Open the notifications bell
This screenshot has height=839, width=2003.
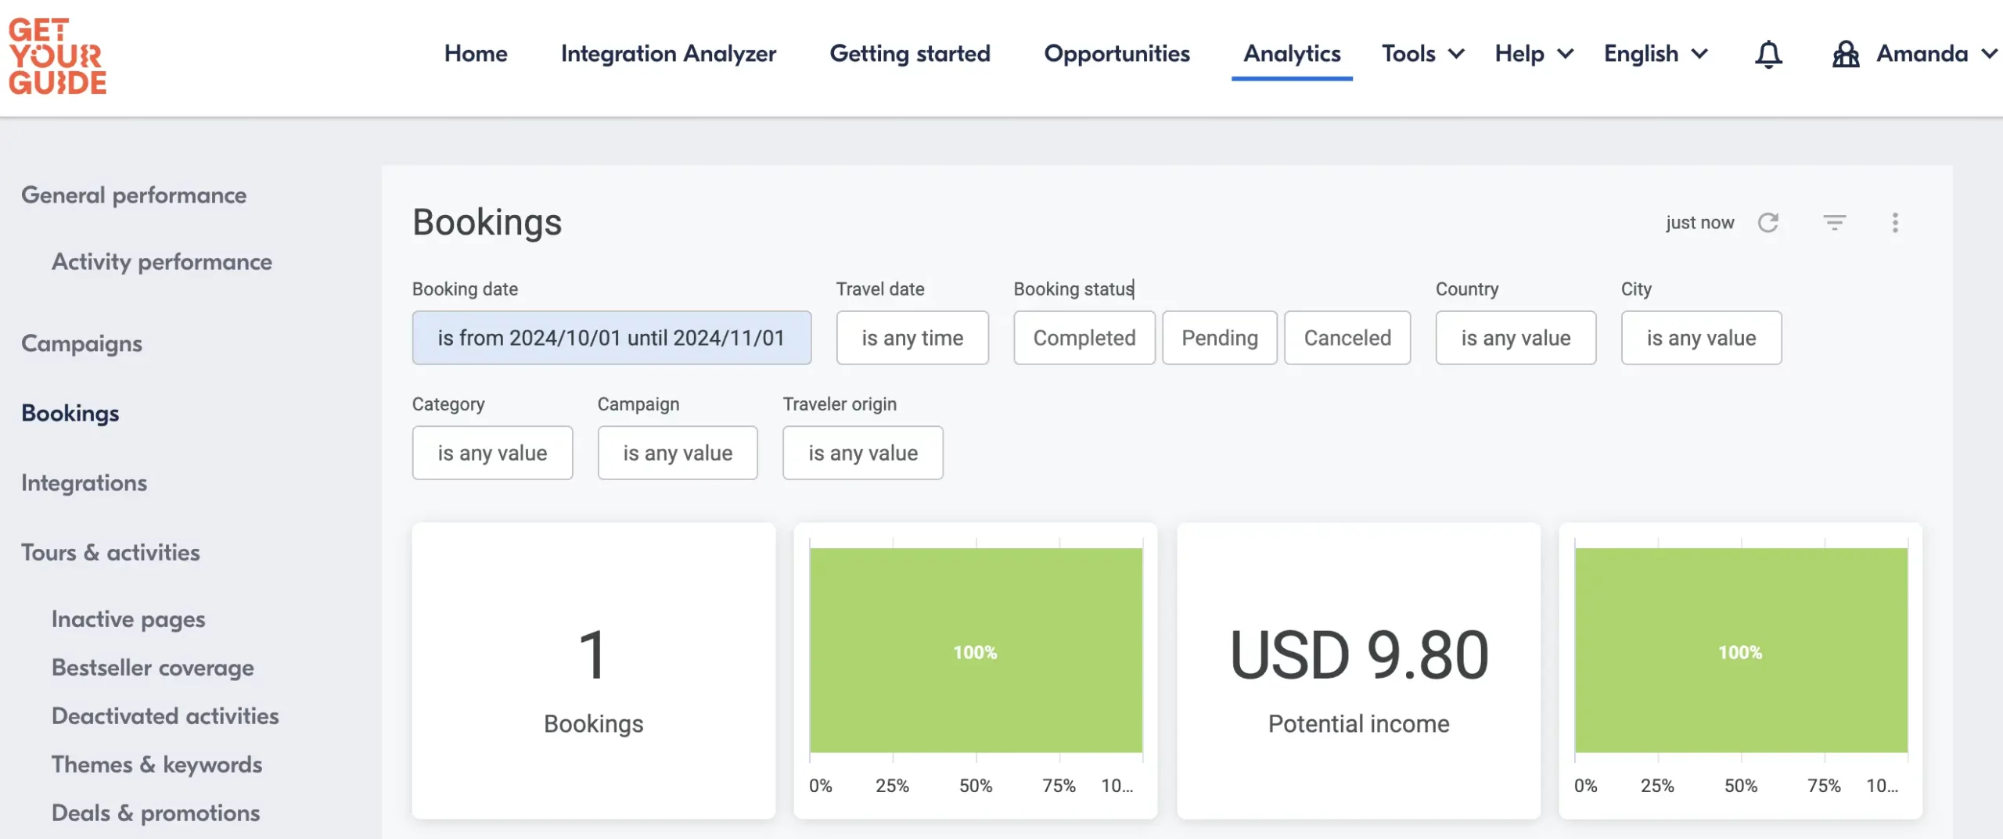pos(1768,54)
